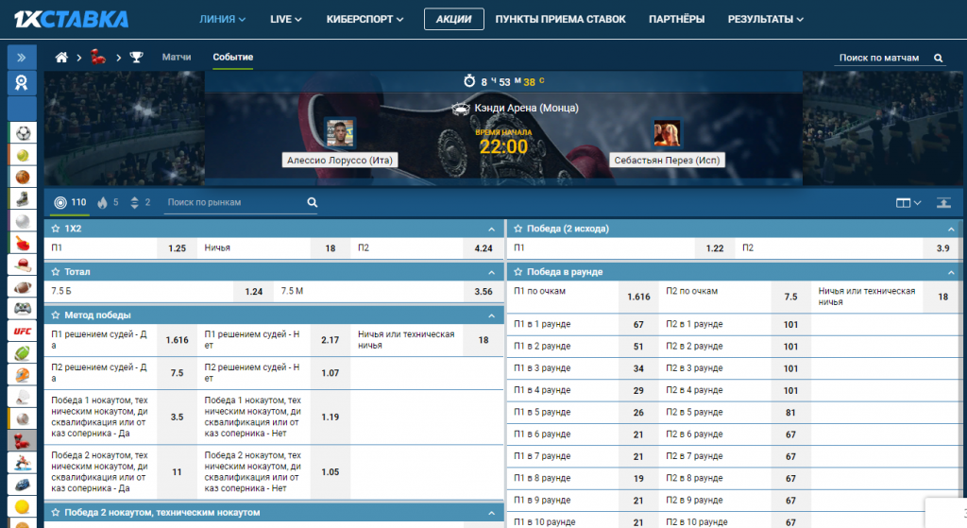The image size is (967, 528).
Task: Click the table tennis sidebar icon
Action: point(22,243)
